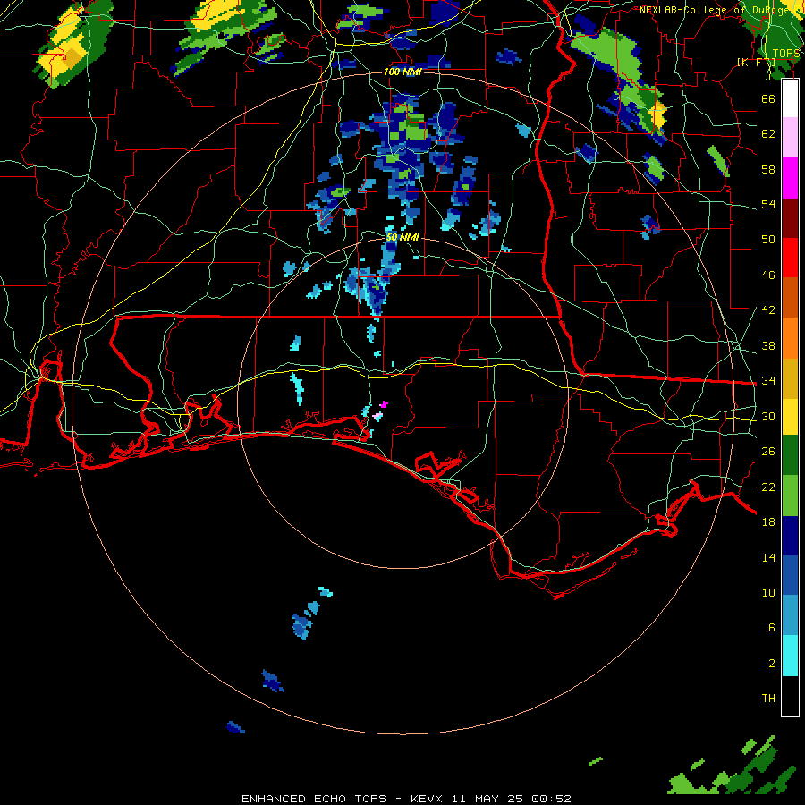Click the light pink legend swatch
The height and width of the screenshot is (805, 805).
[x=790, y=138]
